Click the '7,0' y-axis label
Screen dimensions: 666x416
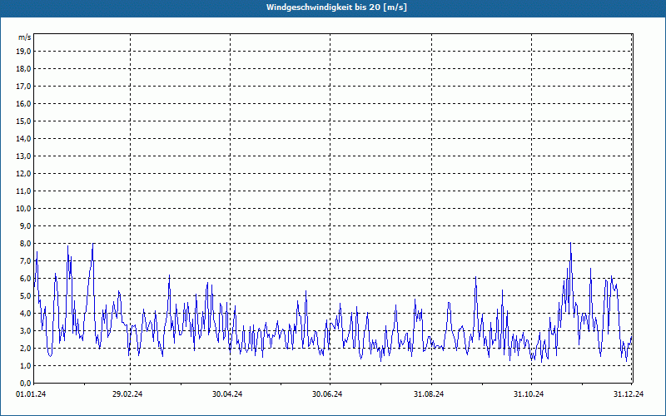(x=26, y=260)
